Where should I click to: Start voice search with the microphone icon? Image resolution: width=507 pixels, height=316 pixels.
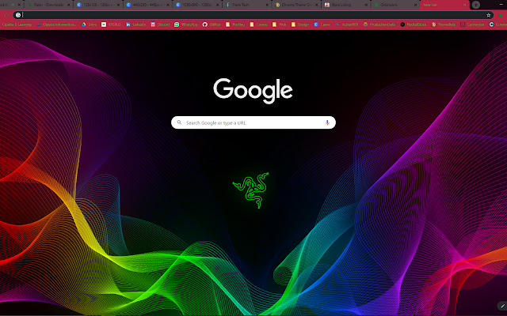click(x=327, y=122)
